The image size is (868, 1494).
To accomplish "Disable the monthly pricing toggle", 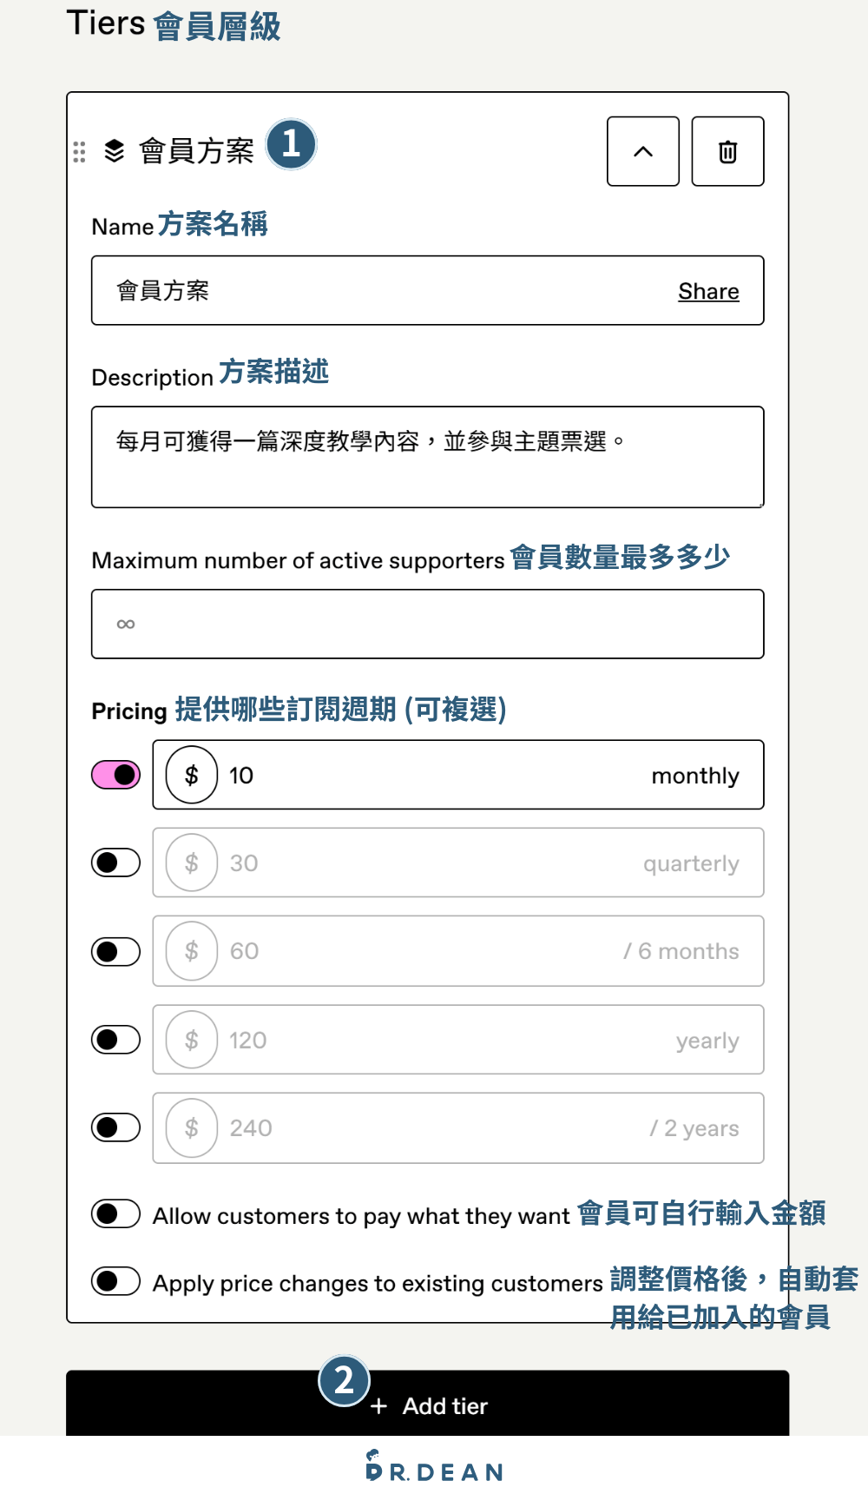I will click(x=115, y=774).
